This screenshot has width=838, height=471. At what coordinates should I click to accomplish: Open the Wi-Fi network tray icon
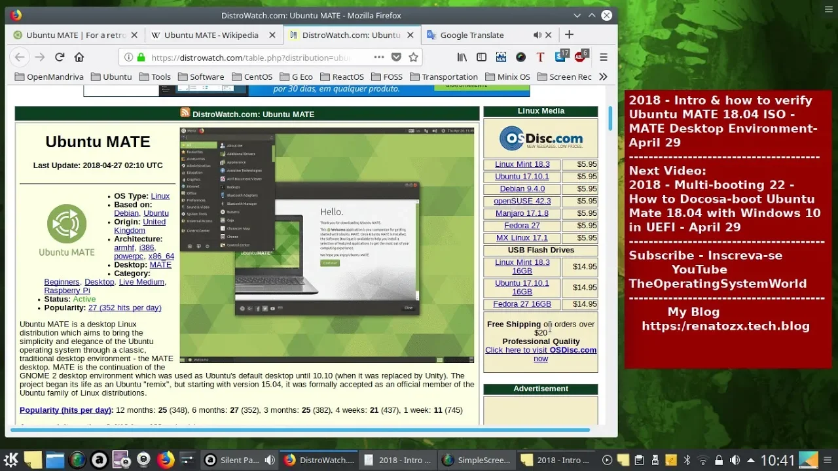(x=702, y=460)
